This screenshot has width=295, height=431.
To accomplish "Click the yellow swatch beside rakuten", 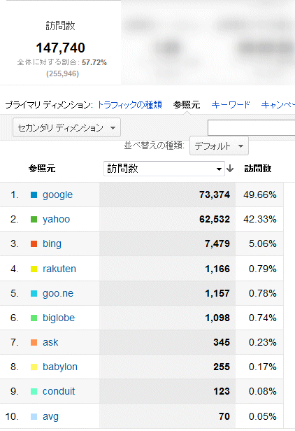I will click(x=34, y=269).
